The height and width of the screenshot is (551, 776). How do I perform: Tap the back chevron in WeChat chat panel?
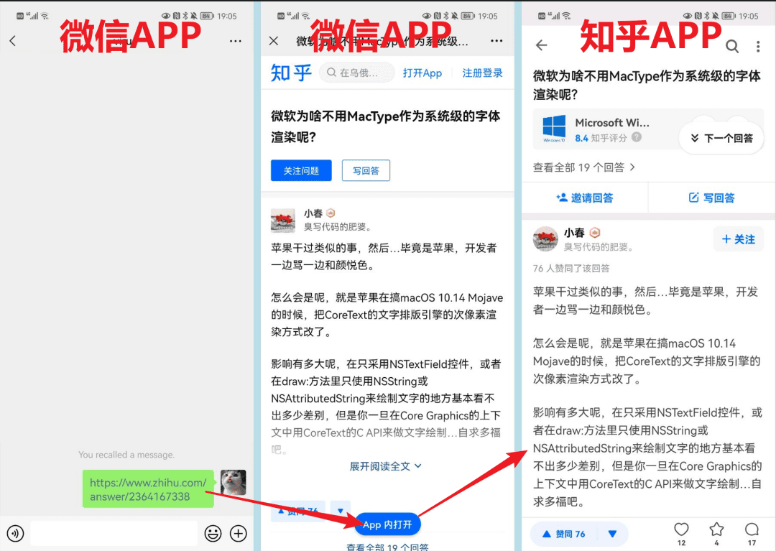(x=13, y=40)
